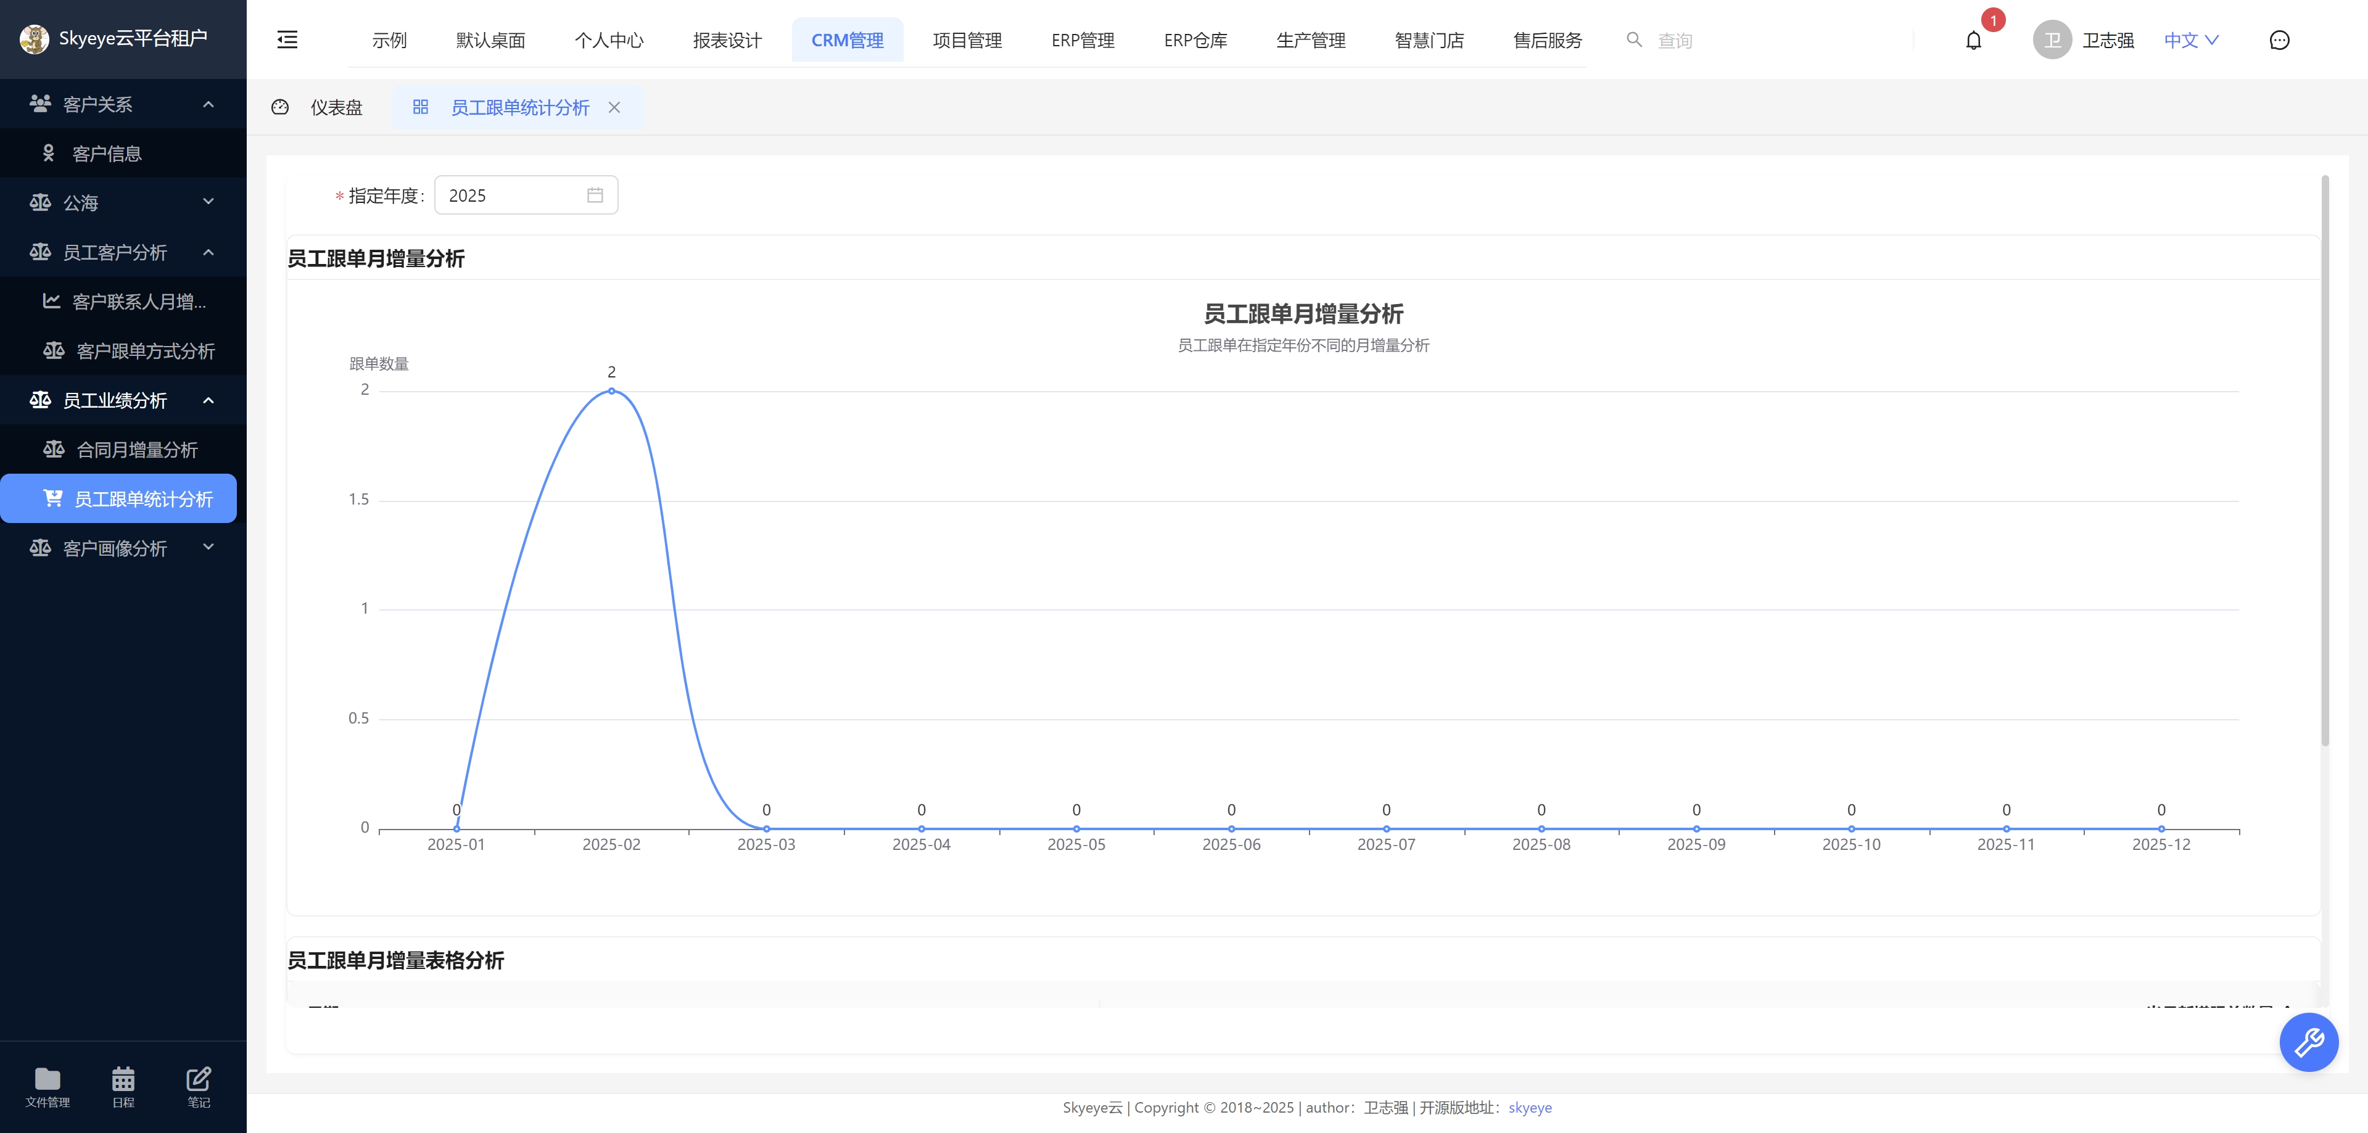The width and height of the screenshot is (2368, 1133).
Task: Select the CRM管理 menu tab
Action: 847,41
